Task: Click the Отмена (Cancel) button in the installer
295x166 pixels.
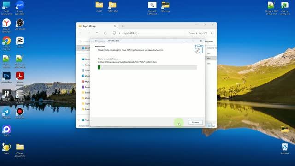Action: [195, 122]
